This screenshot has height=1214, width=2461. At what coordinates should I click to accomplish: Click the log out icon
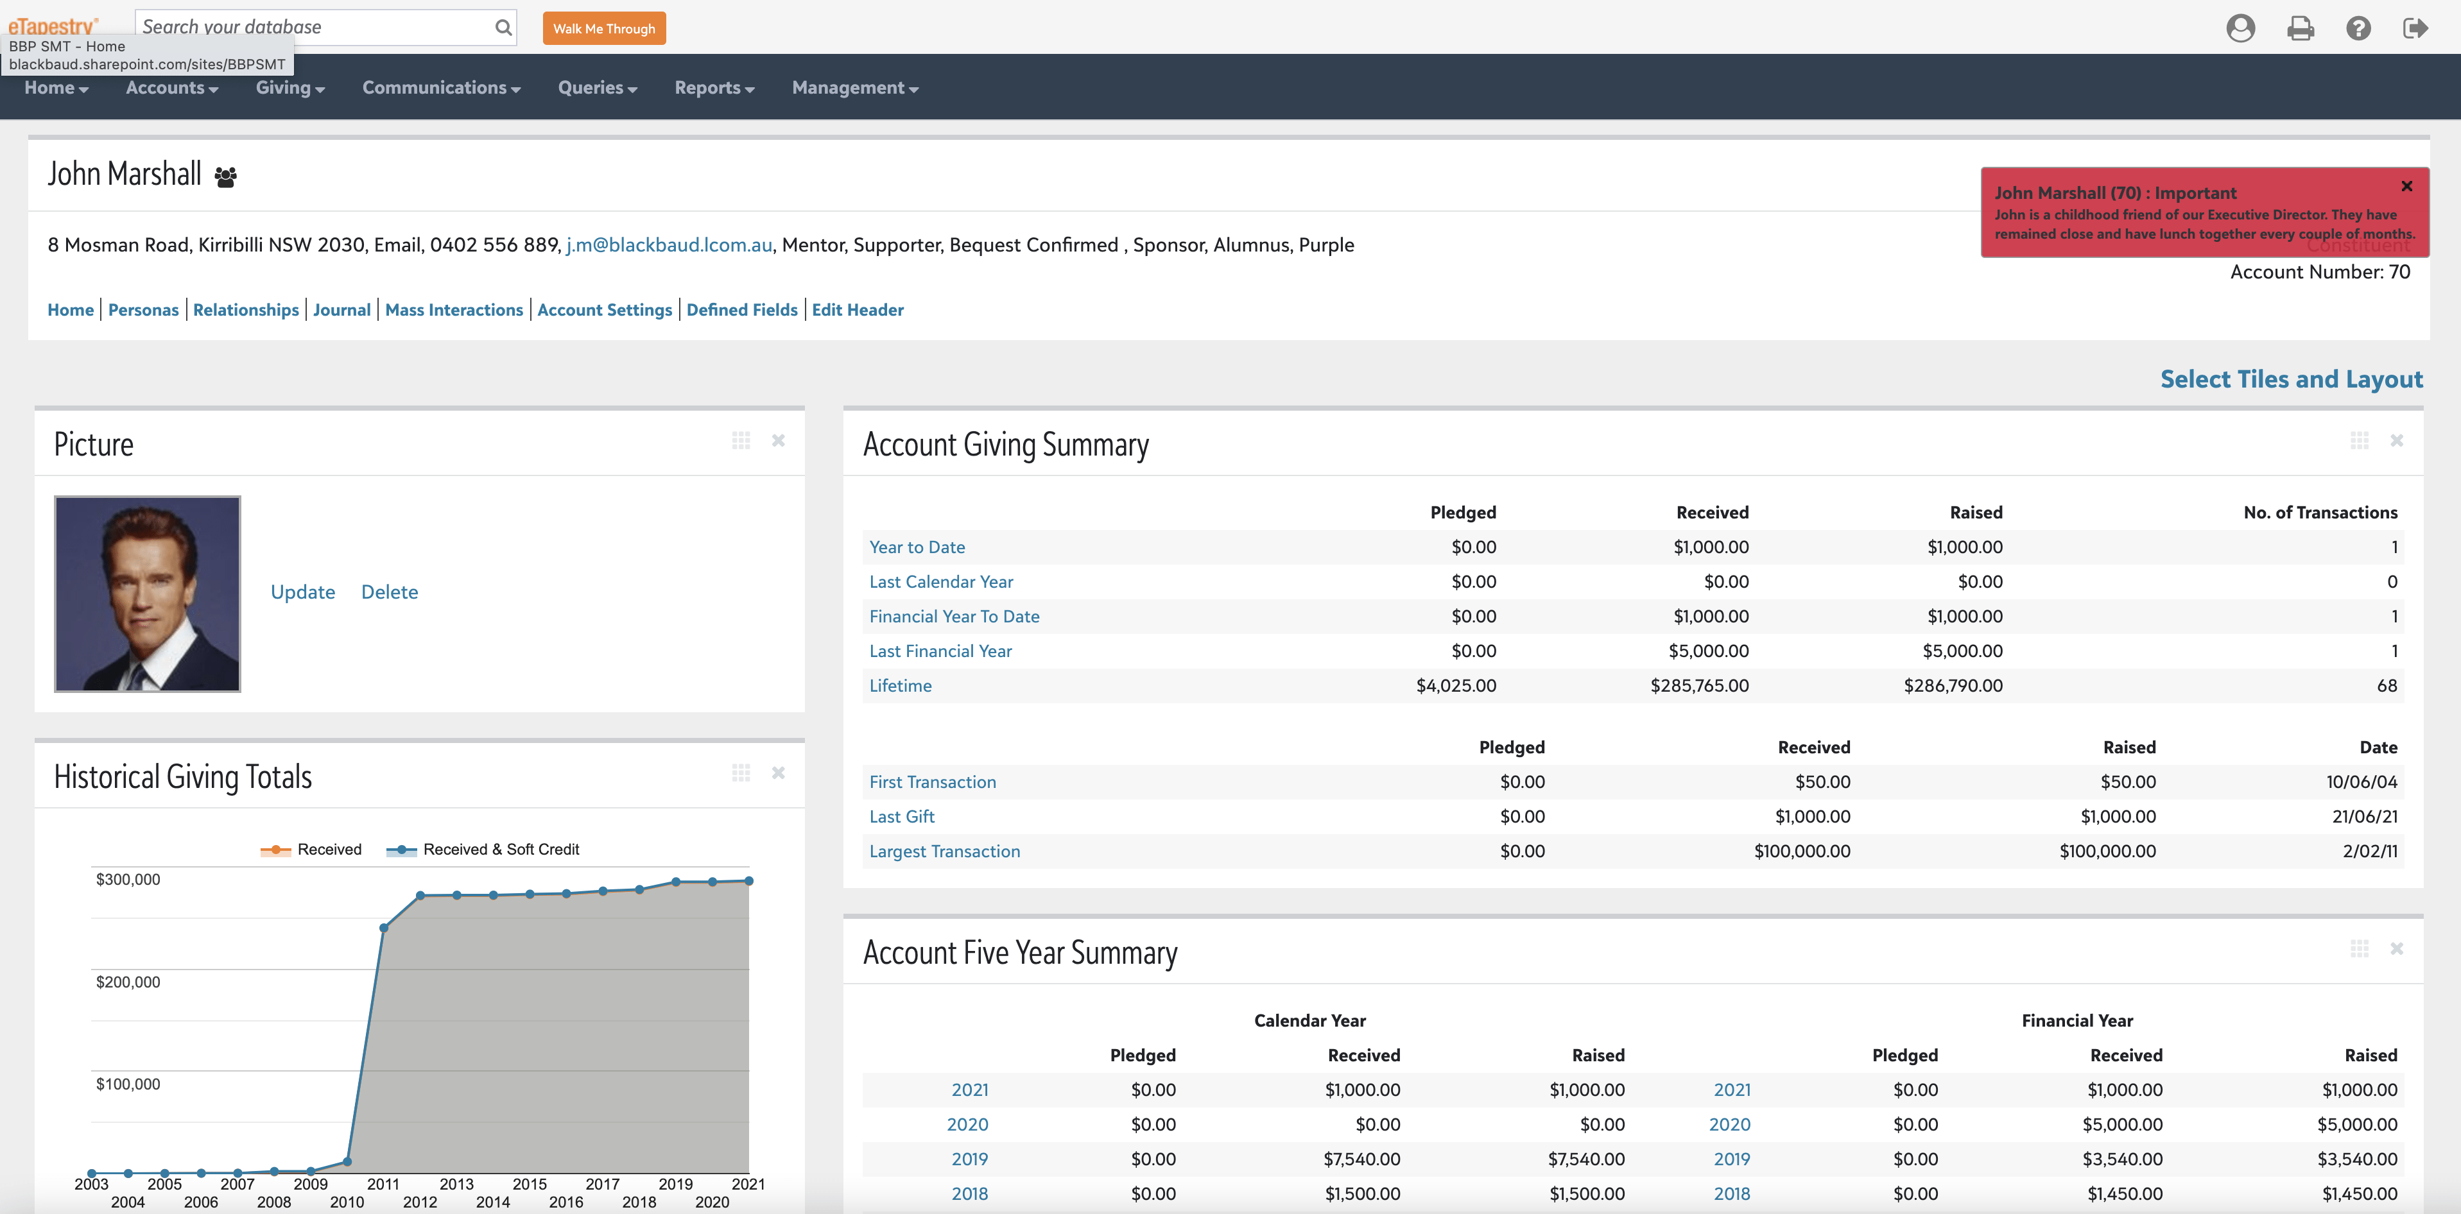coord(2415,28)
